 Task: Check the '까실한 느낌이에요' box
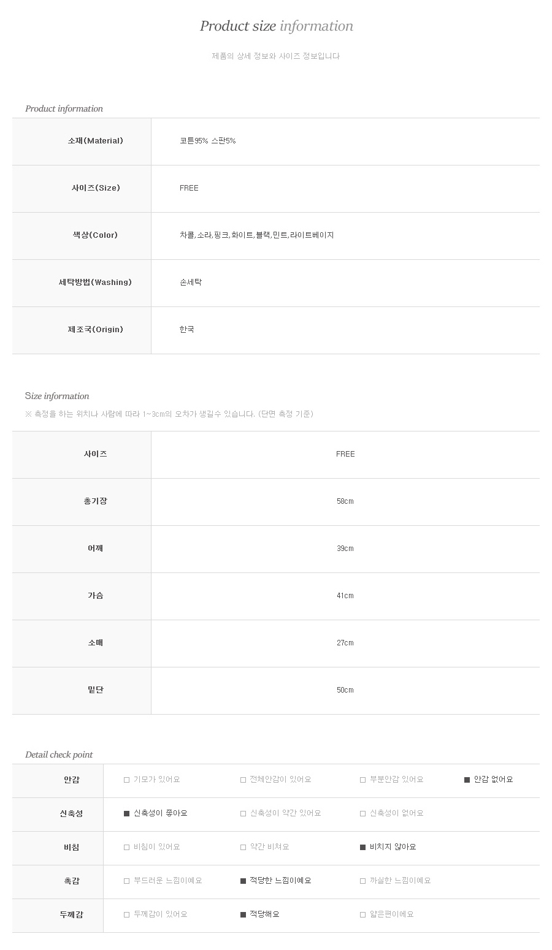pyautogui.click(x=363, y=881)
